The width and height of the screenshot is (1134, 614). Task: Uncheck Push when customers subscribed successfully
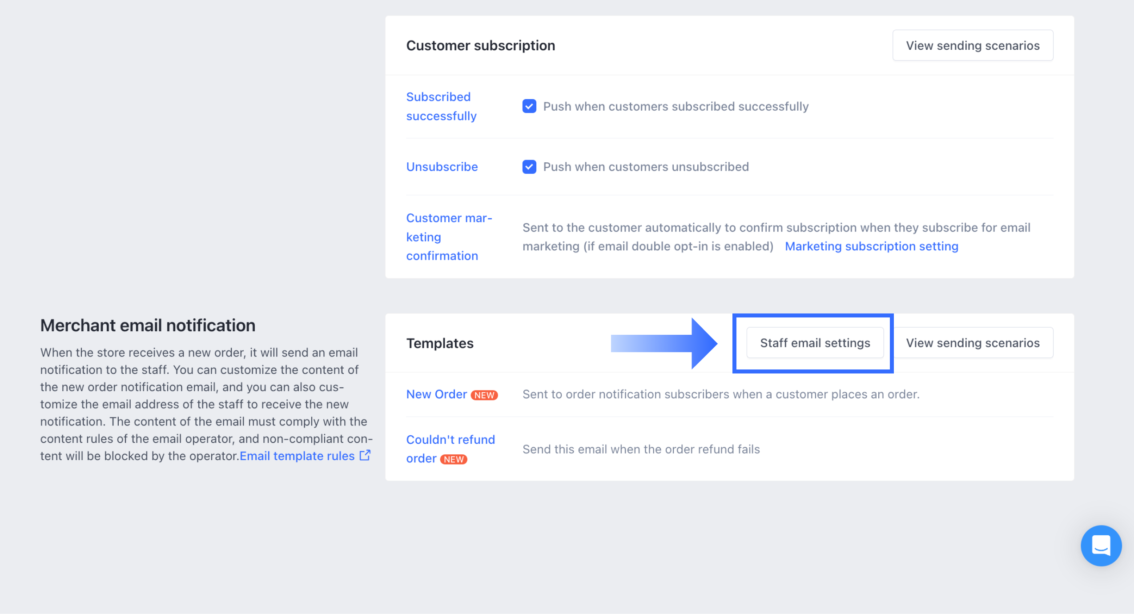click(x=529, y=106)
